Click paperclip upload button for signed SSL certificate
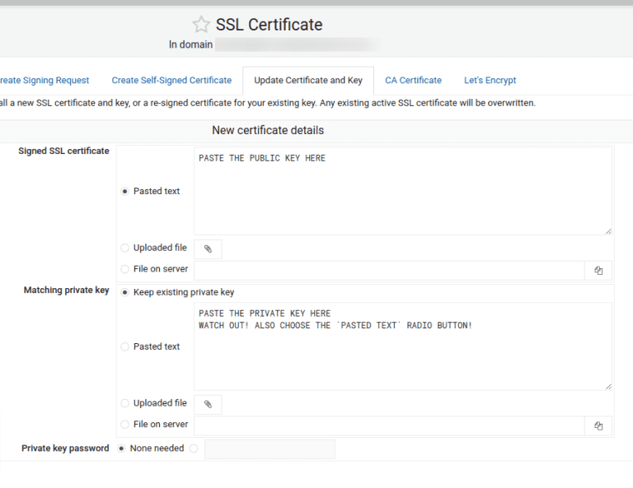 coord(208,249)
